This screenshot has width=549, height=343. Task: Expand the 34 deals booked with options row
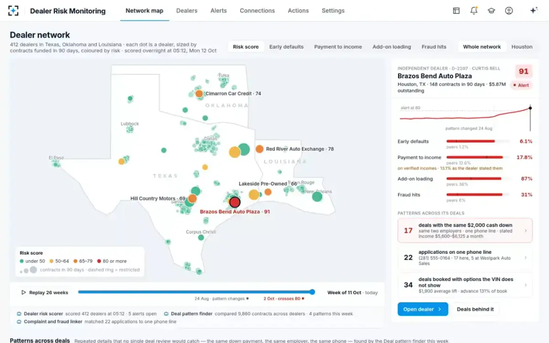tap(465, 285)
